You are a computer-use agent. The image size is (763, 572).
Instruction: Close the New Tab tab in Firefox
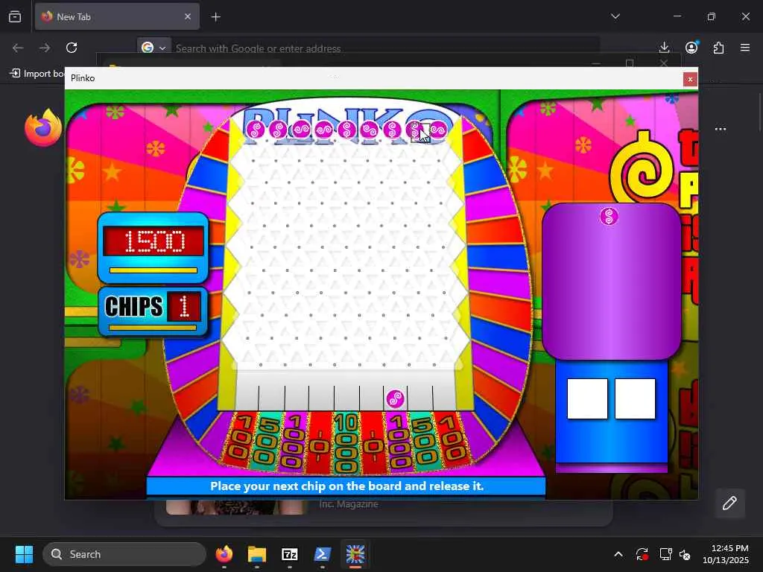click(x=188, y=16)
